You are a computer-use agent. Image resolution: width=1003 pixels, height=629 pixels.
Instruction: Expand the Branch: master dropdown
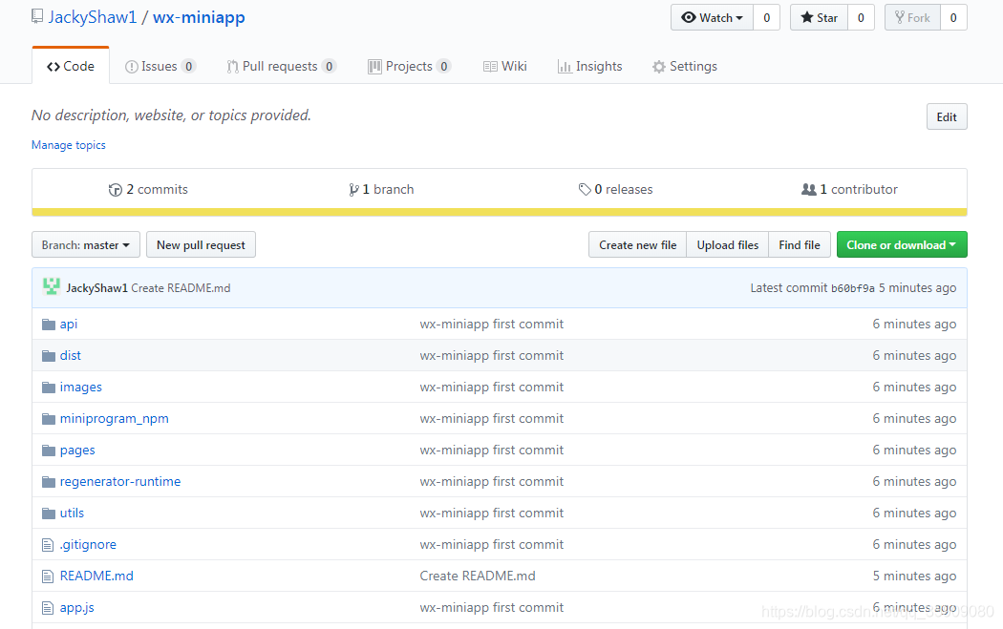click(x=86, y=245)
